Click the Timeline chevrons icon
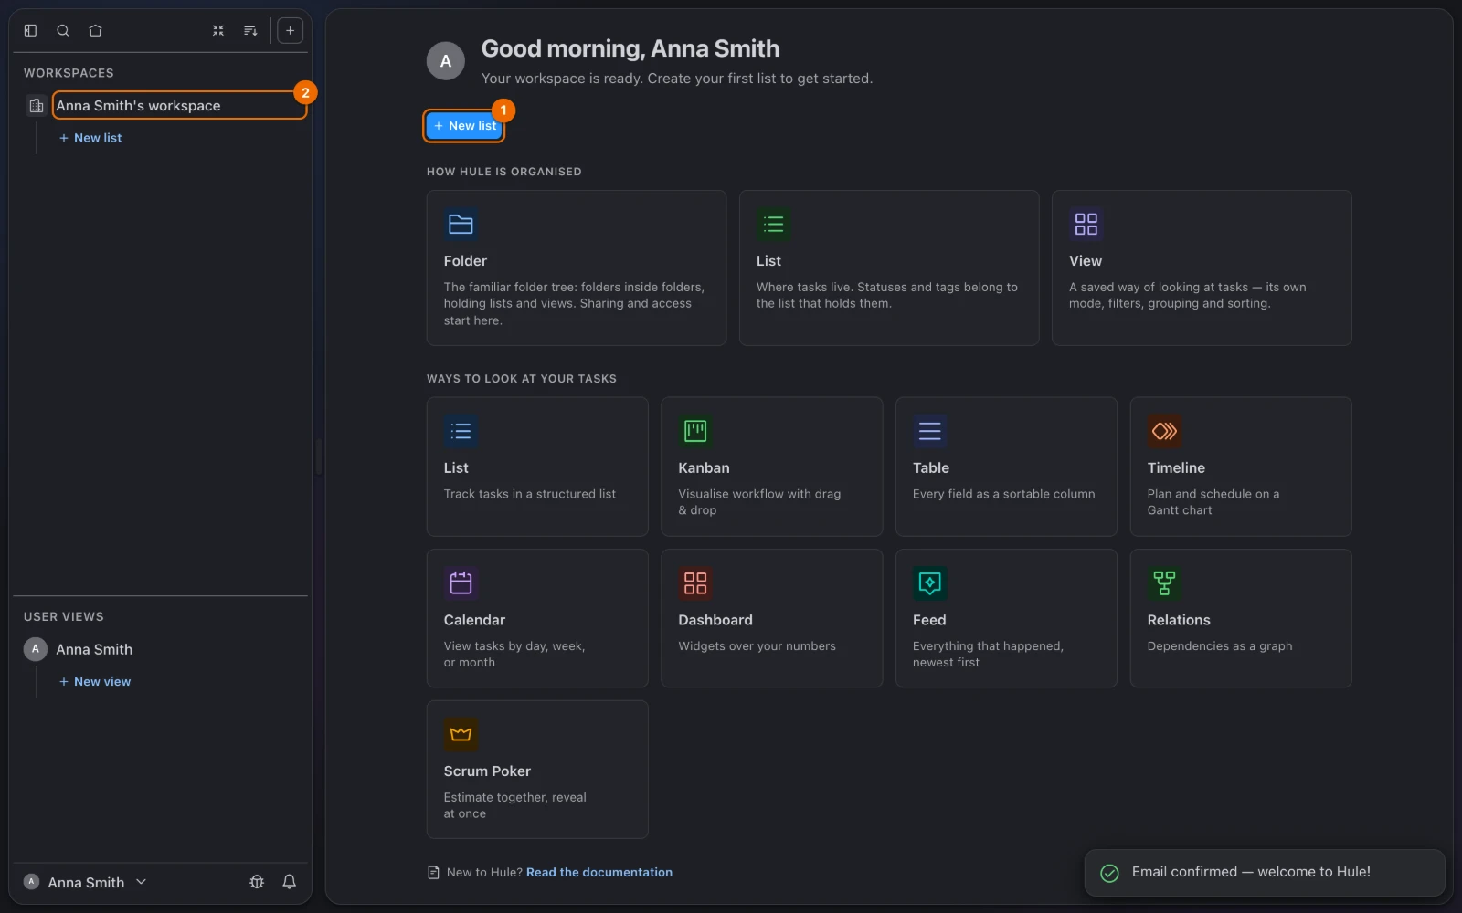This screenshot has width=1462, height=913. tap(1164, 431)
